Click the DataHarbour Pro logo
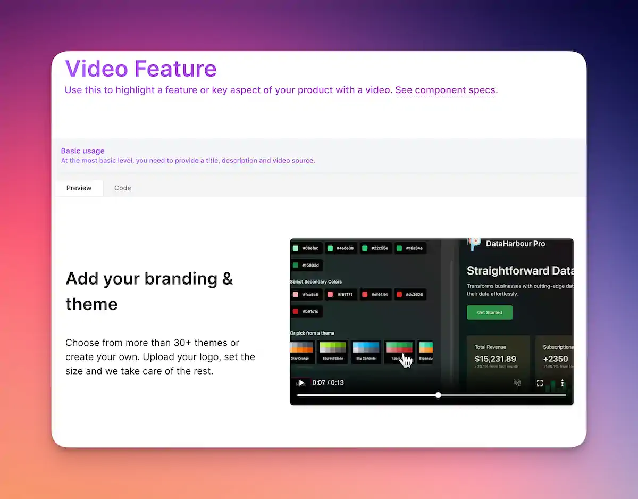 coord(475,243)
